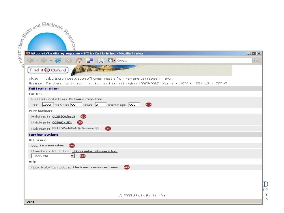Reload the page with the refresh icon

click(58, 60)
